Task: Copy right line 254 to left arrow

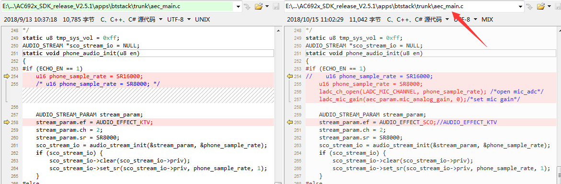Action: (x=290, y=76)
